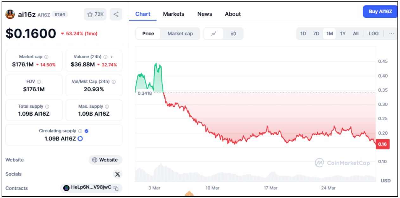Select the 7D time range
The image size is (400, 198).
point(316,34)
